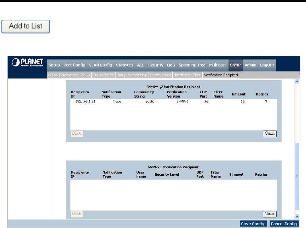Image resolution: width=306 pixels, height=228 pixels.
Task: Click Cancel in SNMPv3 Notification Recipient panel
Action: coord(270,214)
